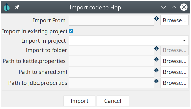Click the Path to shared.xml input field
Image resolution: width=191 pixels, height=109 pixels.
point(111,72)
